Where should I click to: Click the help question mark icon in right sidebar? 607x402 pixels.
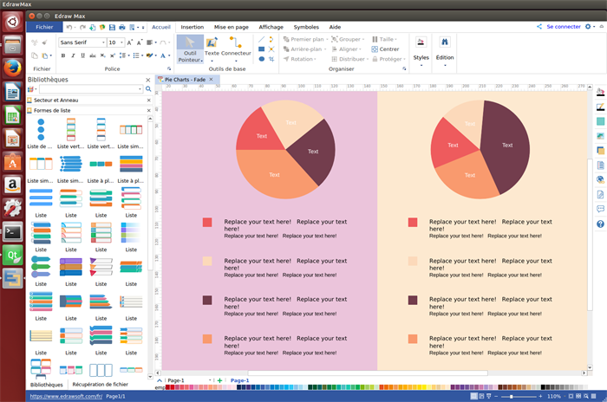[x=600, y=224]
